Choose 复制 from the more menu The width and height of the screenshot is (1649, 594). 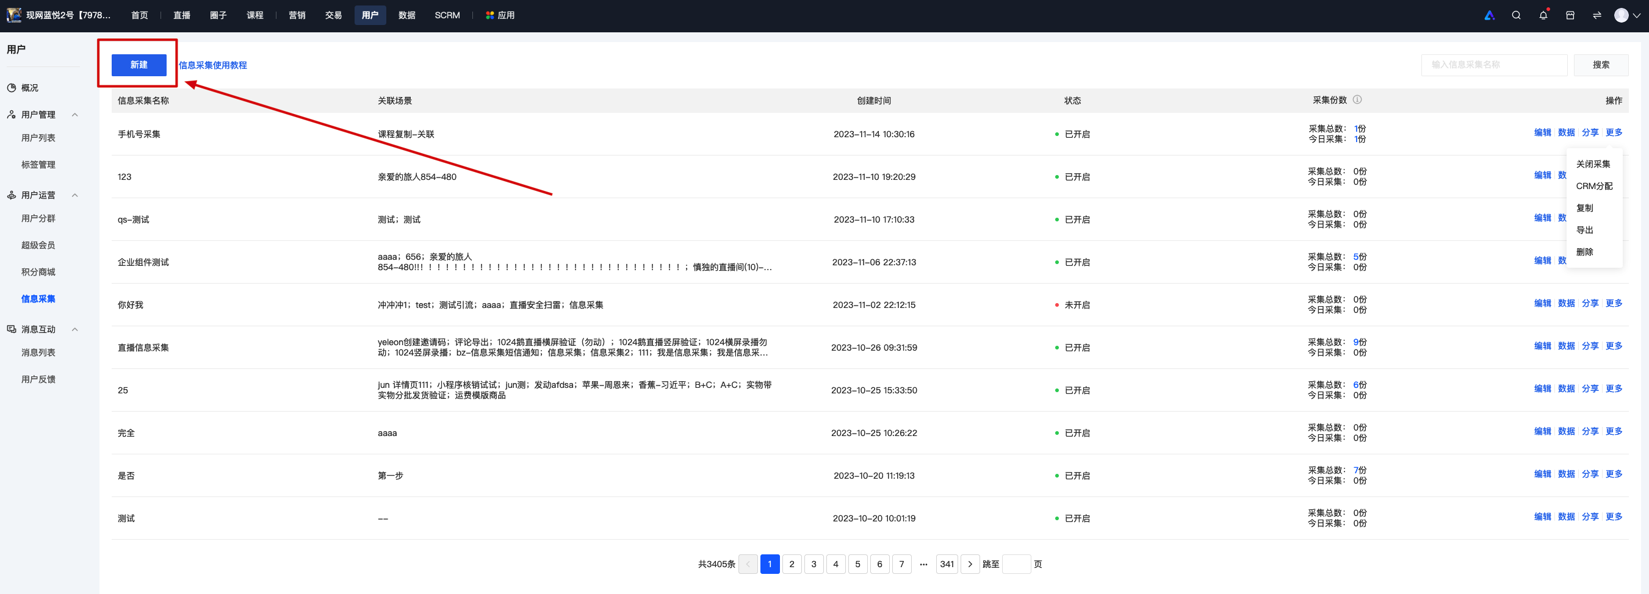tap(1584, 208)
